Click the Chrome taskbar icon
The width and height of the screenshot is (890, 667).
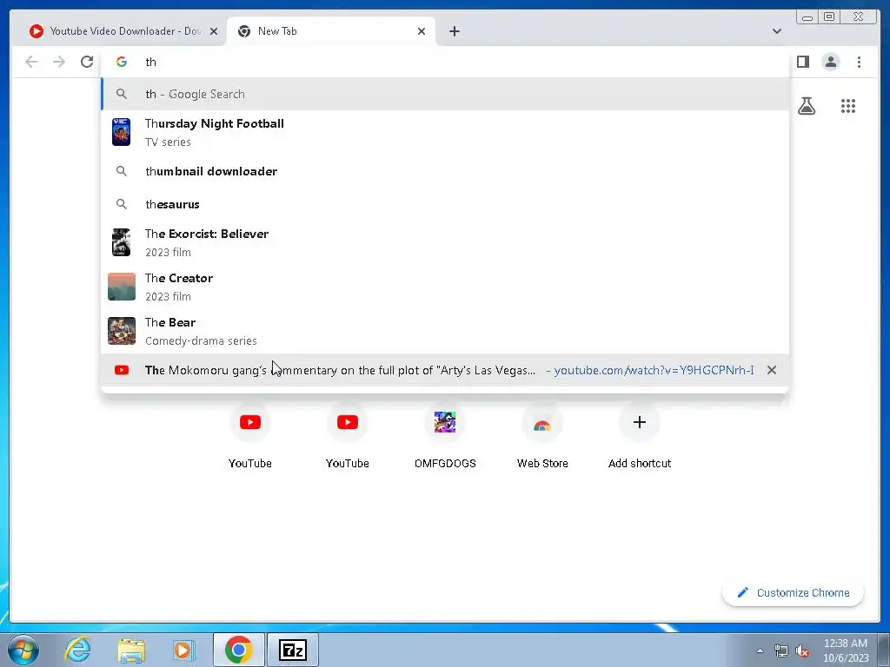(238, 650)
